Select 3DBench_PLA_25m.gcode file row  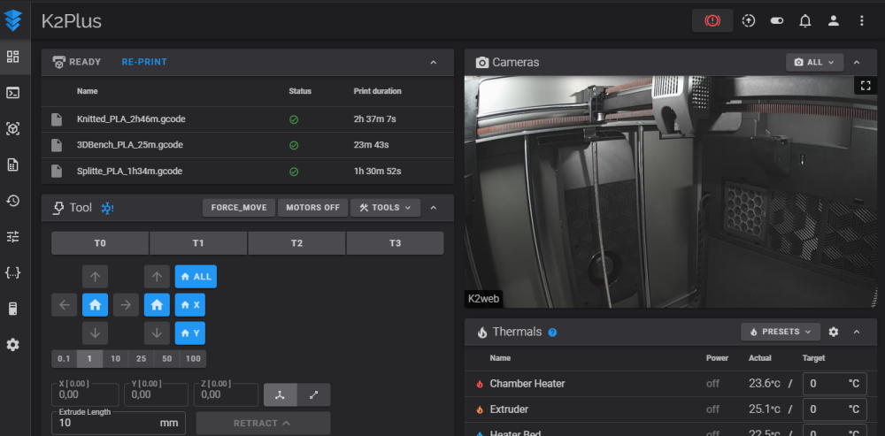(130, 145)
